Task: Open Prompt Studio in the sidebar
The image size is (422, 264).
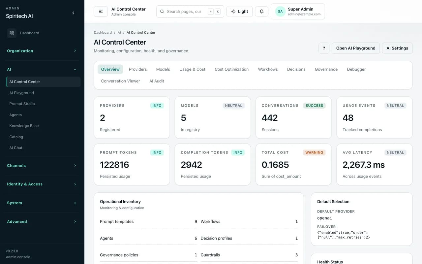Action: tap(43, 104)
